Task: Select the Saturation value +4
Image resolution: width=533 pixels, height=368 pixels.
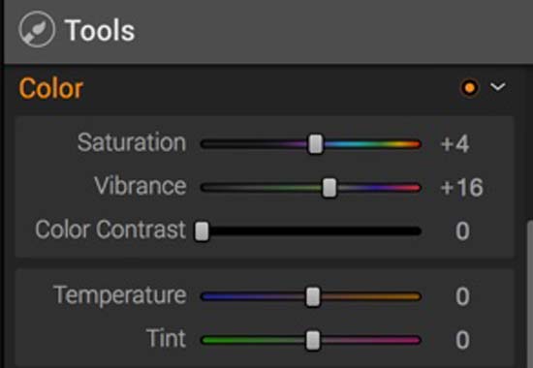Action: [x=455, y=144]
